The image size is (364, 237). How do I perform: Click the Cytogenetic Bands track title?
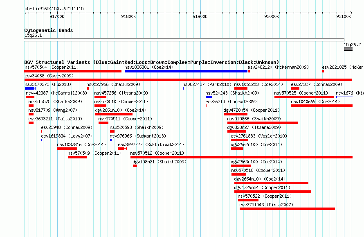[49, 30]
